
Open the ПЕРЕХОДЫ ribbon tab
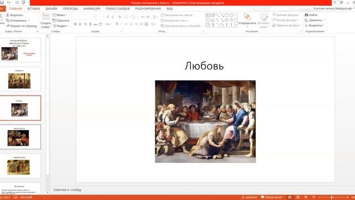70,9
